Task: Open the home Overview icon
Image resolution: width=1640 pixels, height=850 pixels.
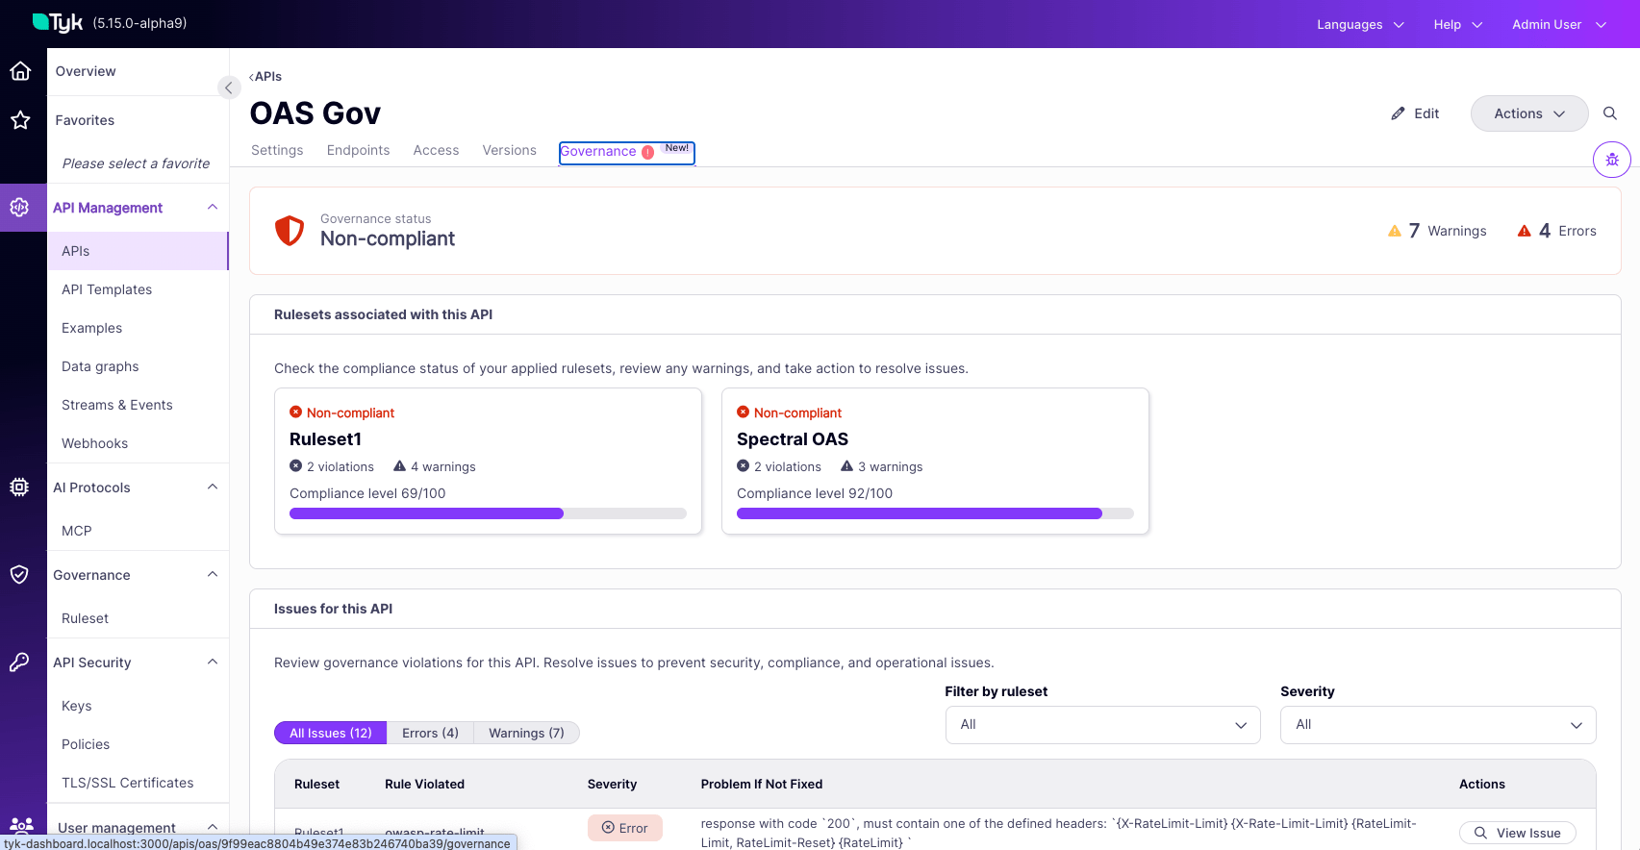Action: [x=20, y=71]
